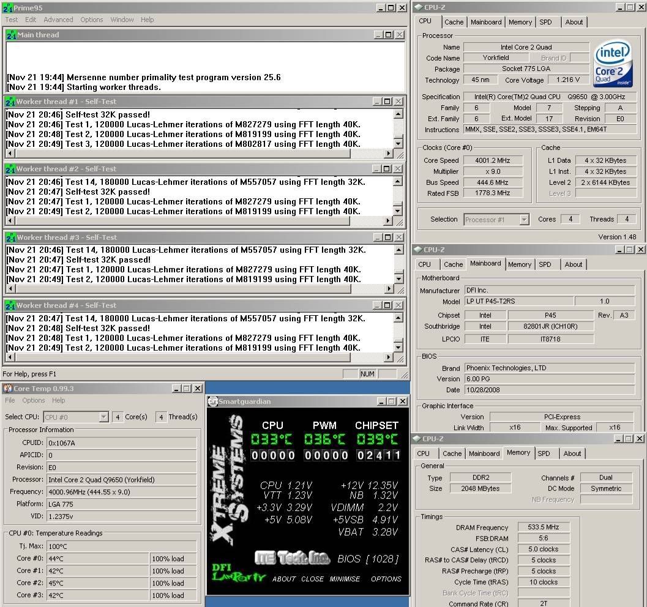
Task: Click Core #2 temperature reading 45°C
Action: 98,583
